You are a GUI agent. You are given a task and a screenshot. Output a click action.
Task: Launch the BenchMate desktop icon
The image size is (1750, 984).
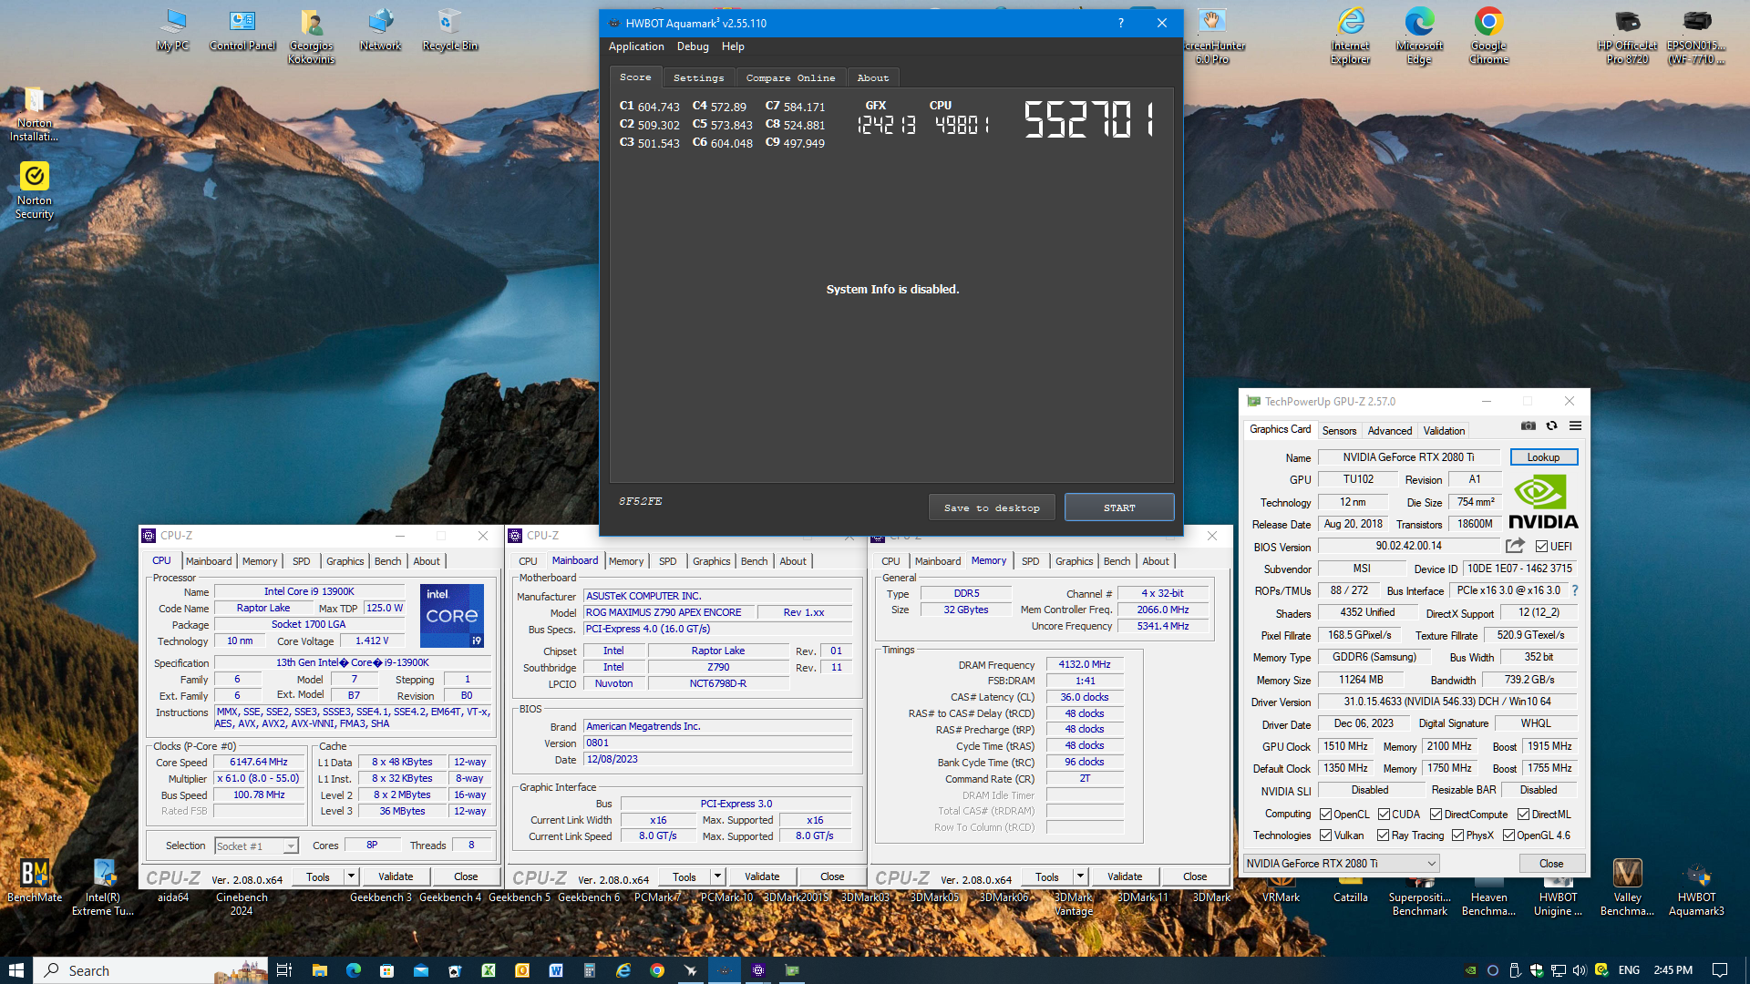35,881
